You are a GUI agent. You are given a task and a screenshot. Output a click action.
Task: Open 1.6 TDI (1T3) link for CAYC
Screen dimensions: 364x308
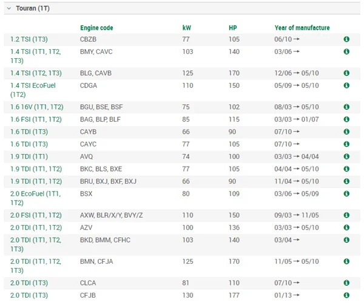[x=29, y=144]
